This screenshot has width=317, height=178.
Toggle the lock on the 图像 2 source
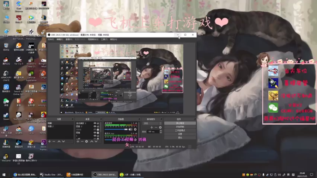(x=98, y=126)
